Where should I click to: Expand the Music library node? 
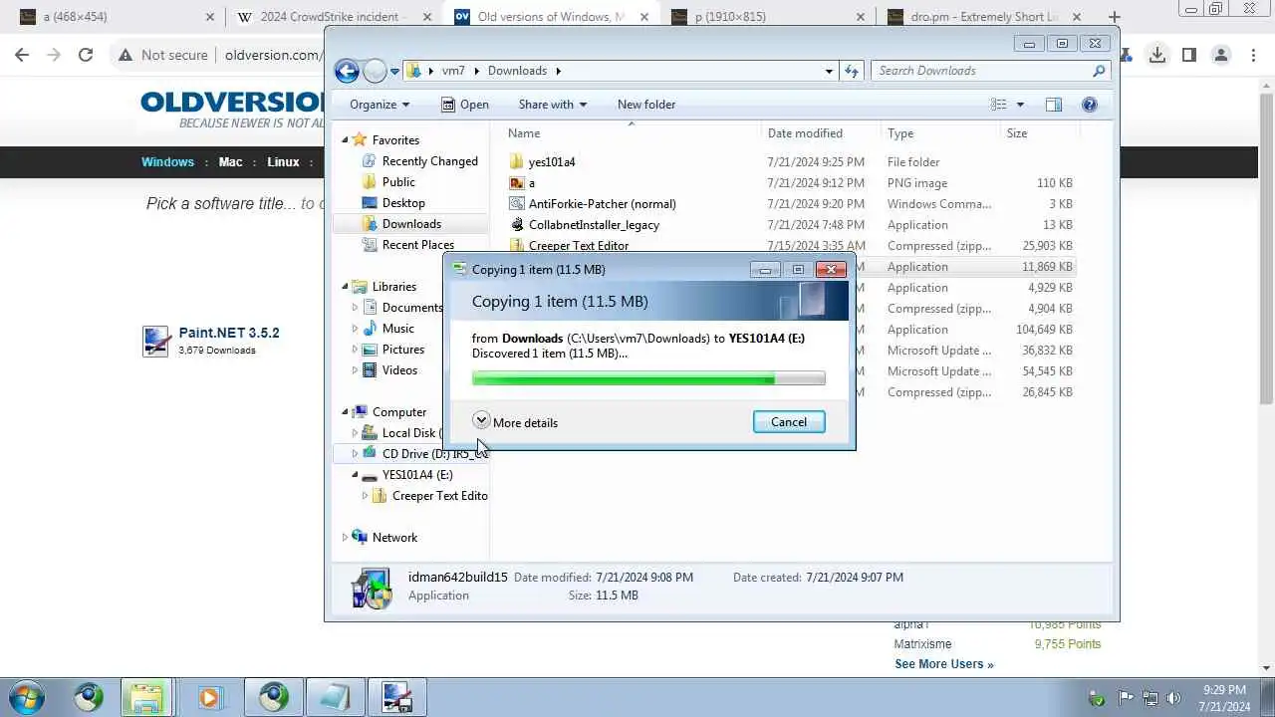355,329
